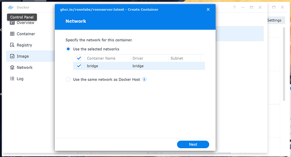Viewport: 291px width, 157px height.
Task: Close the Create Container dialog
Action: point(208,9)
